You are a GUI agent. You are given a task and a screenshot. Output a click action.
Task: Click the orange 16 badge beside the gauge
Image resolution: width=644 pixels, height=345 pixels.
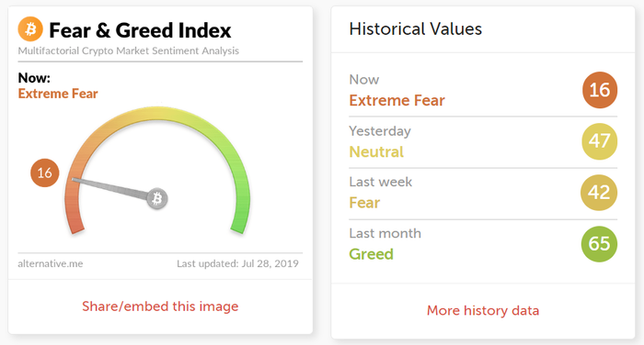point(45,172)
